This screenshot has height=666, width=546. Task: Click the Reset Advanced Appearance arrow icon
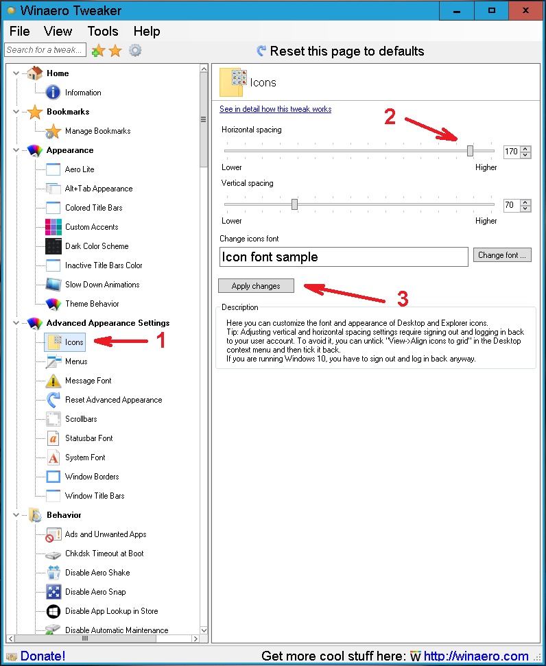(53, 400)
